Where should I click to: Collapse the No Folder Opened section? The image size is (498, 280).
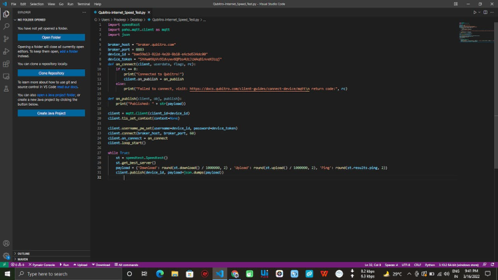pos(32,20)
